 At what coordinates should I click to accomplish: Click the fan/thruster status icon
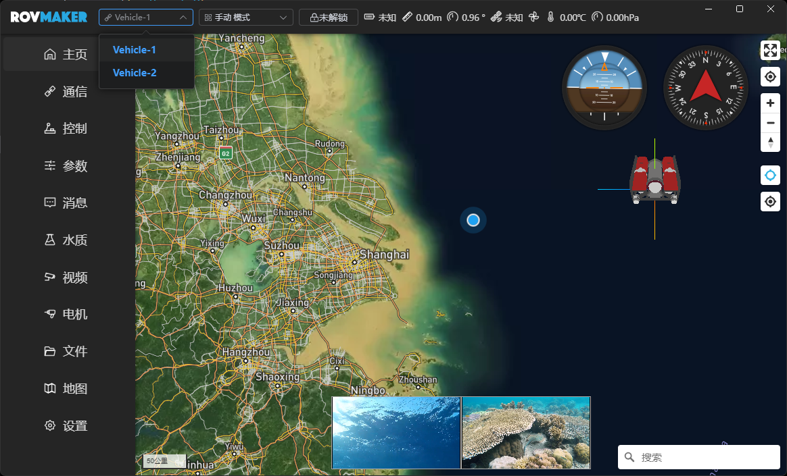coord(533,18)
